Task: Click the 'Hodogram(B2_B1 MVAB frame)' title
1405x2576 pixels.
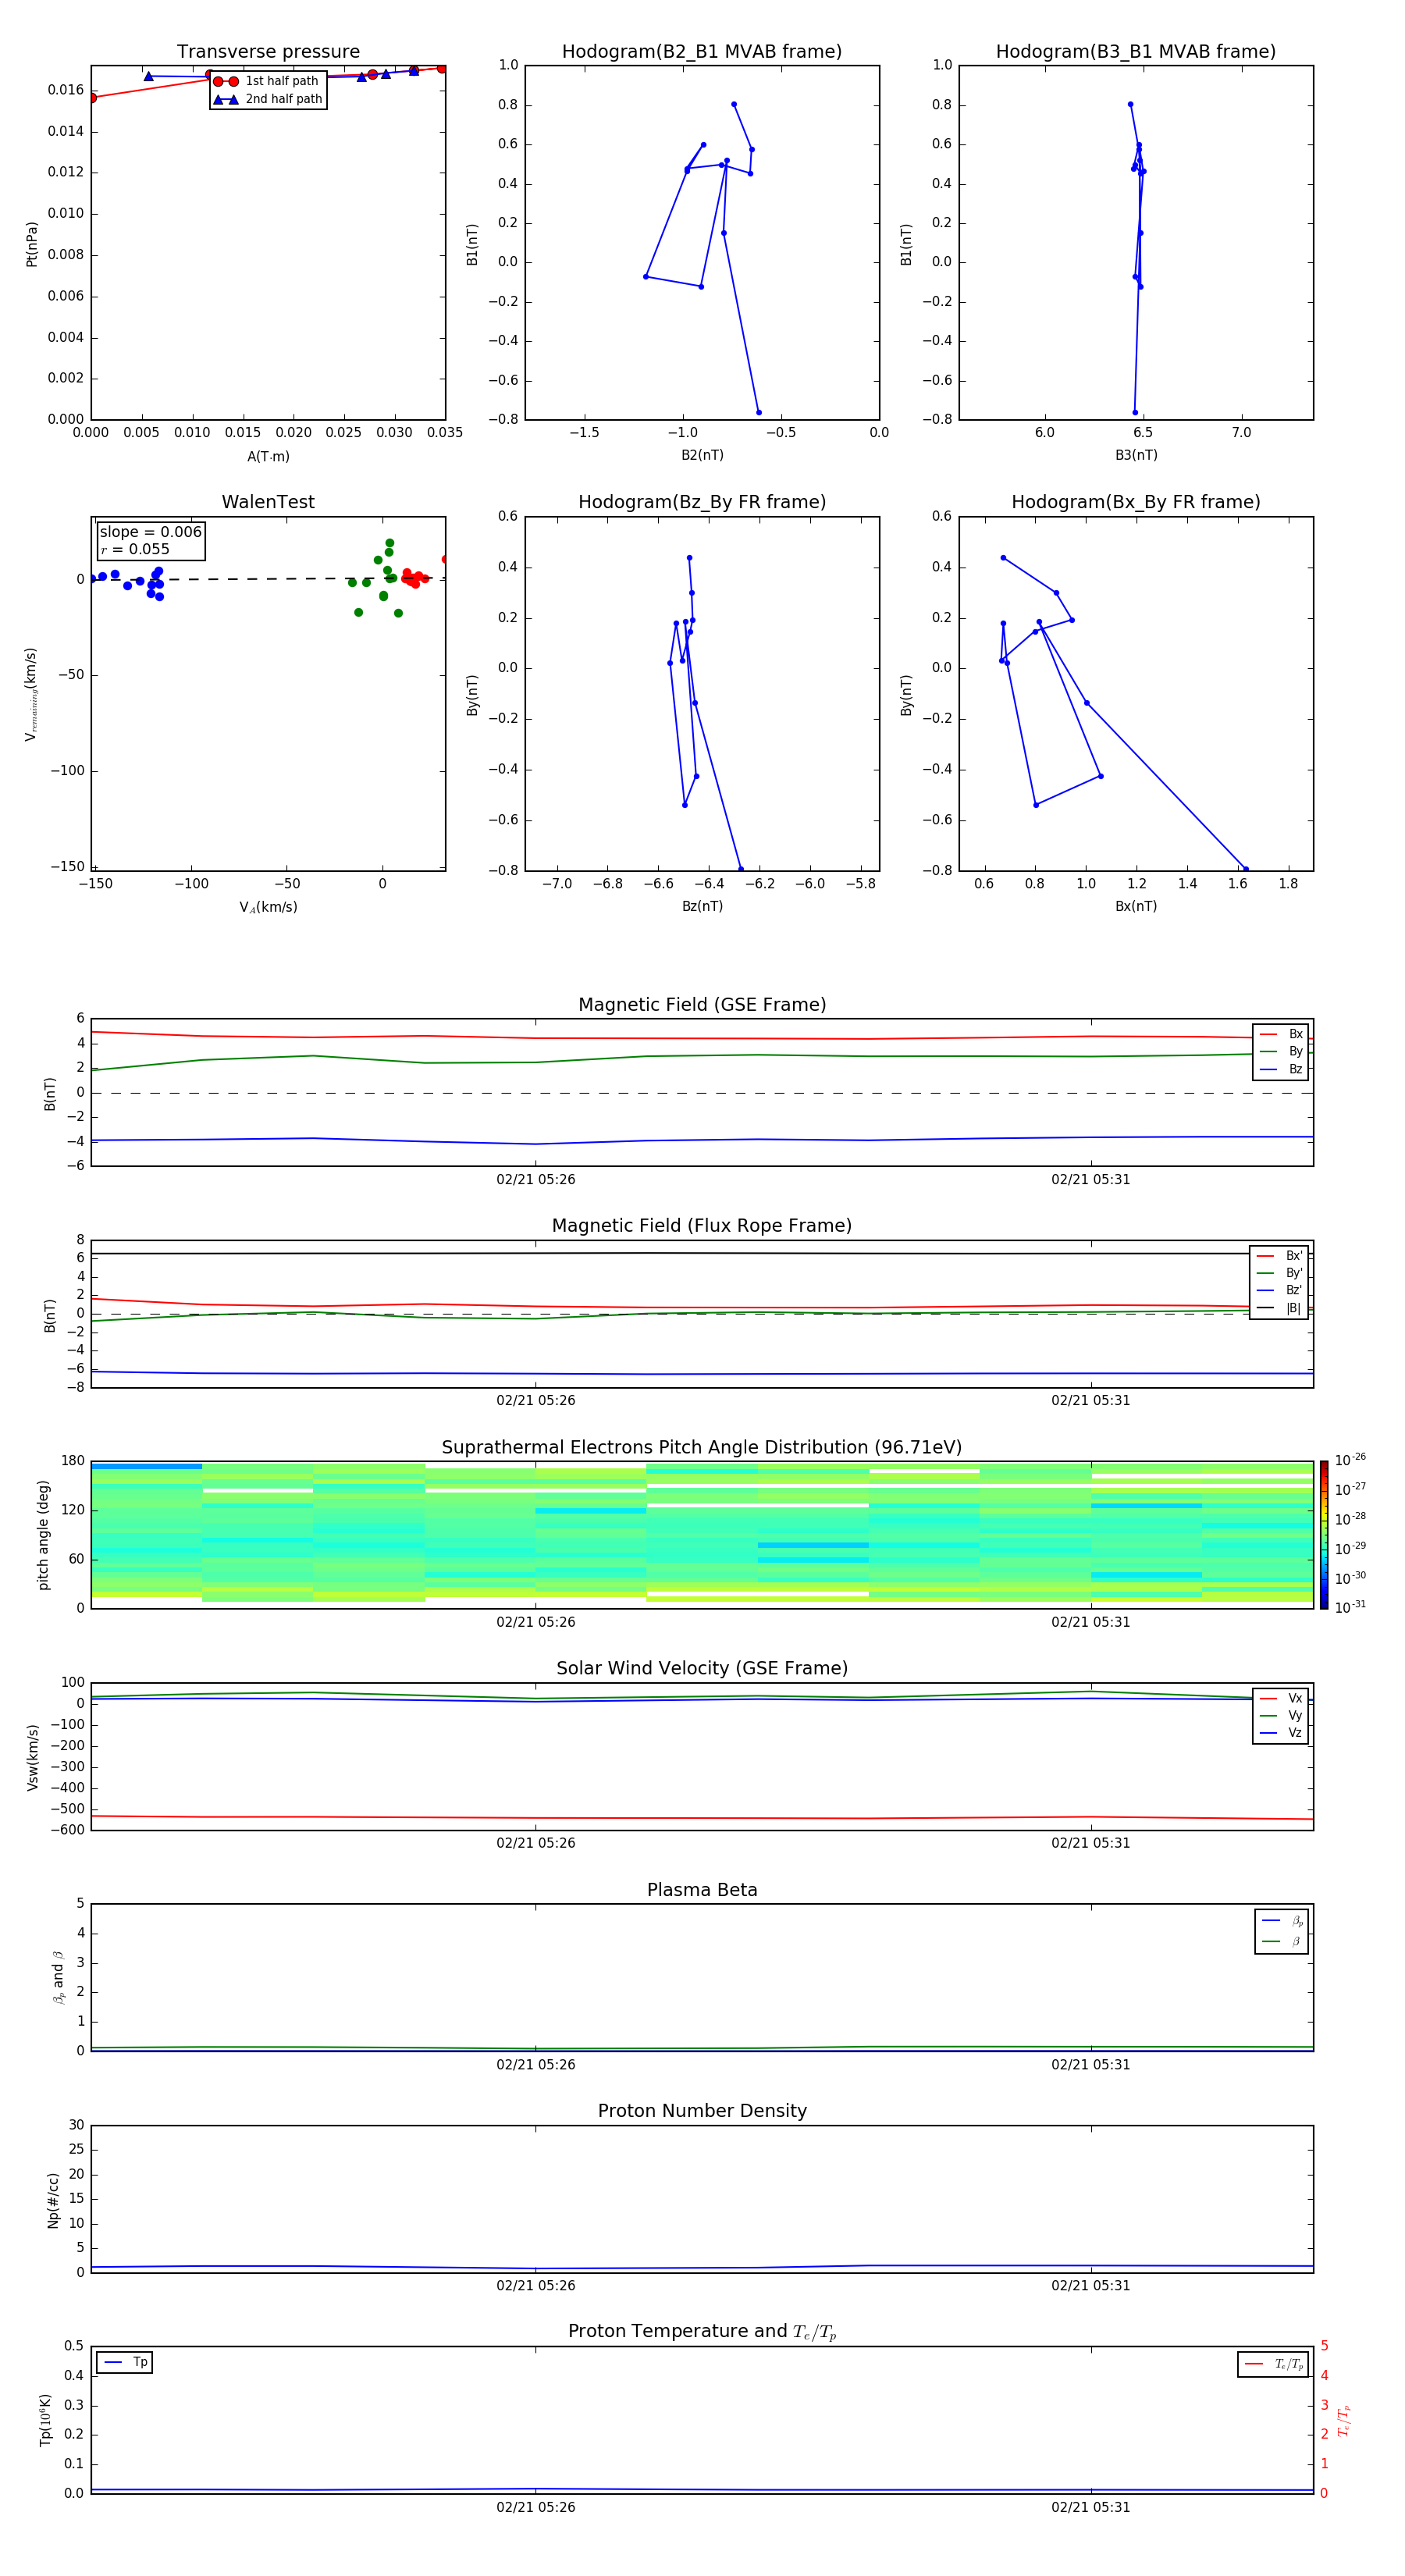Action: click(702, 51)
